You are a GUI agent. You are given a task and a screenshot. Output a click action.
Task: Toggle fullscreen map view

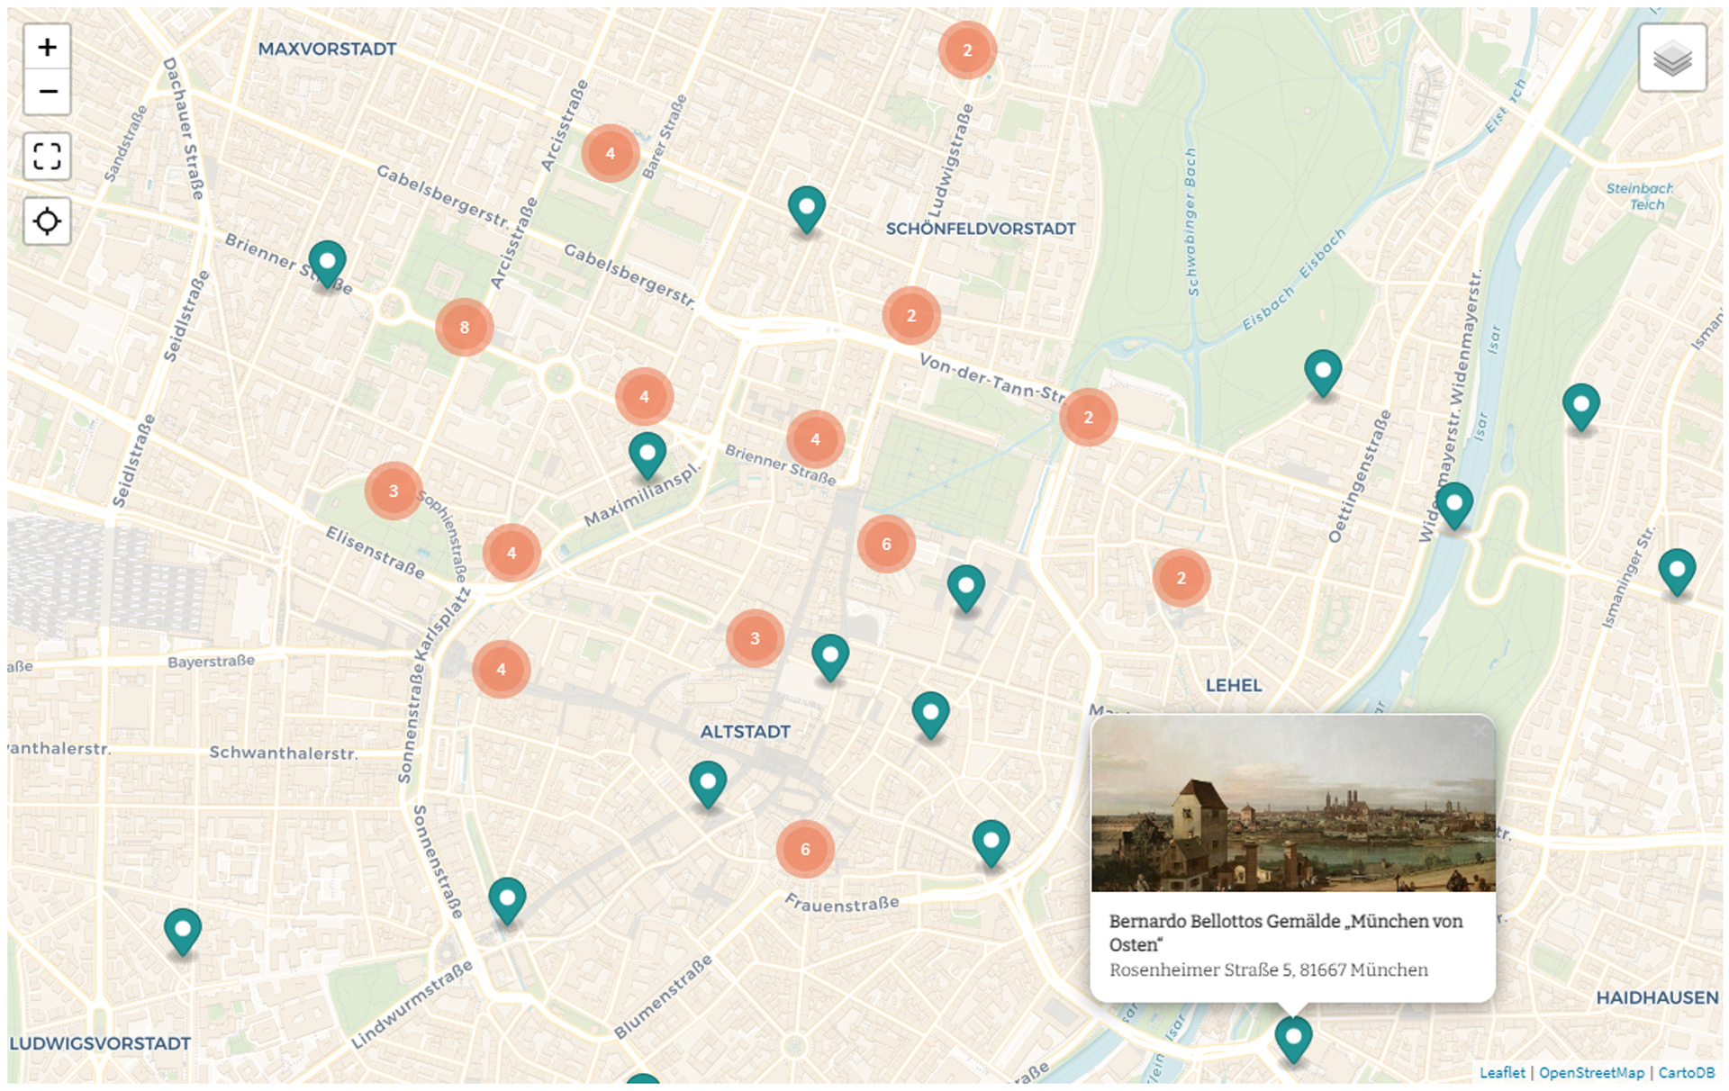click(x=47, y=157)
